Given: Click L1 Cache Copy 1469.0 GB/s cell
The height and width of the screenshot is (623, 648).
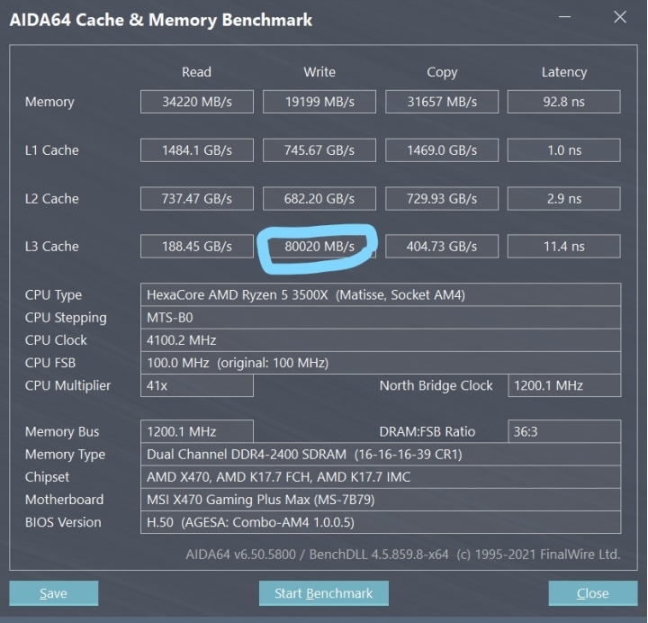Looking at the screenshot, I should 442,150.
